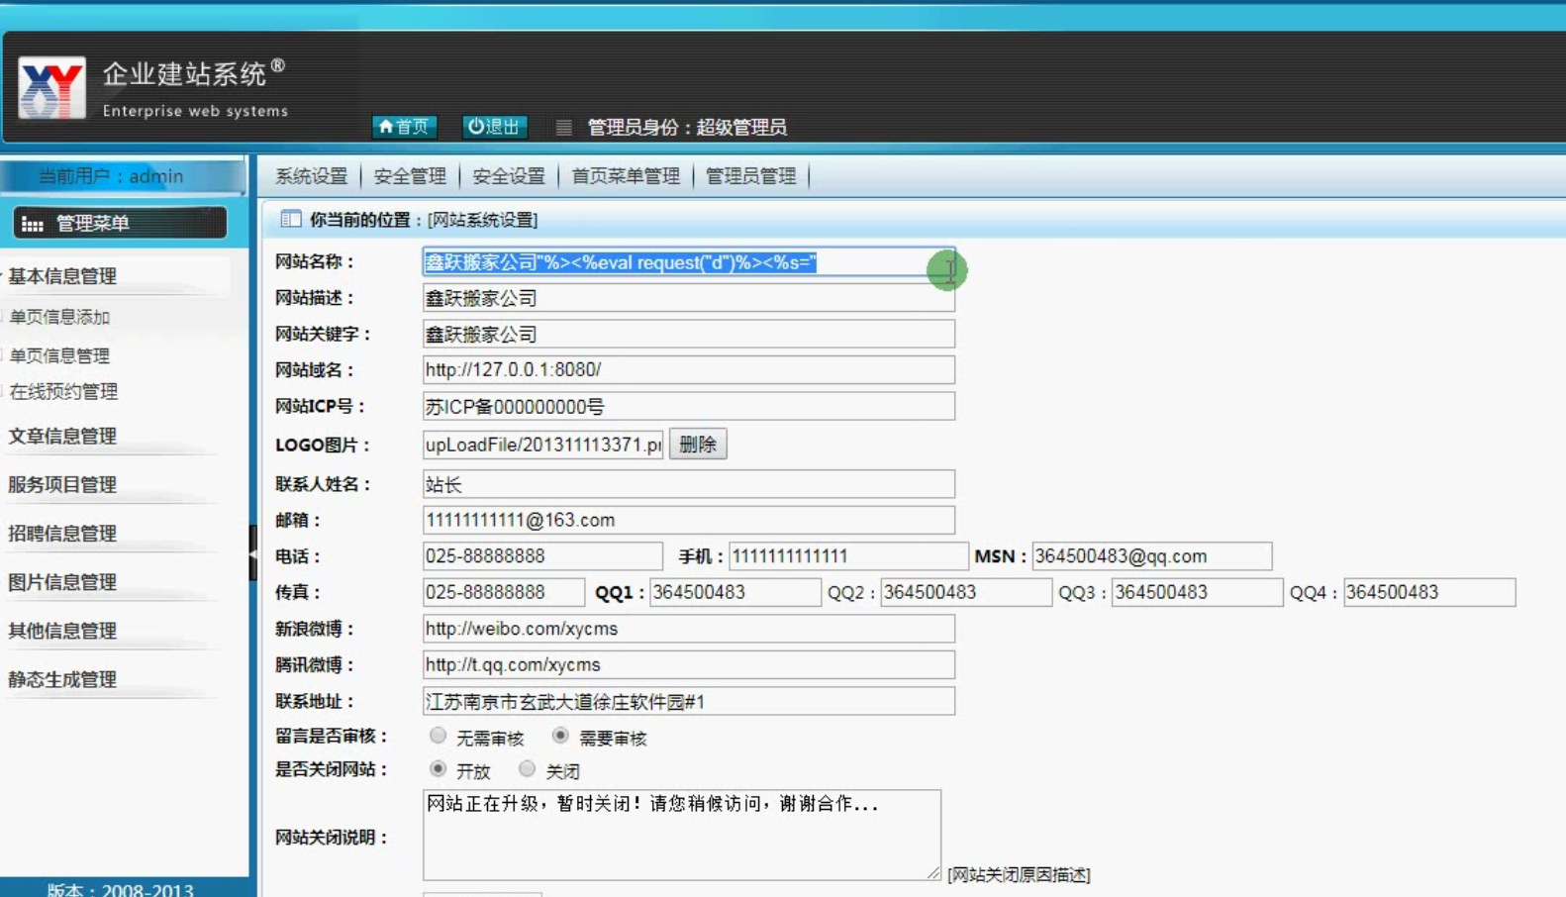Click the 手机 input field
This screenshot has height=897, width=1566.
click(x=848, y=556)
